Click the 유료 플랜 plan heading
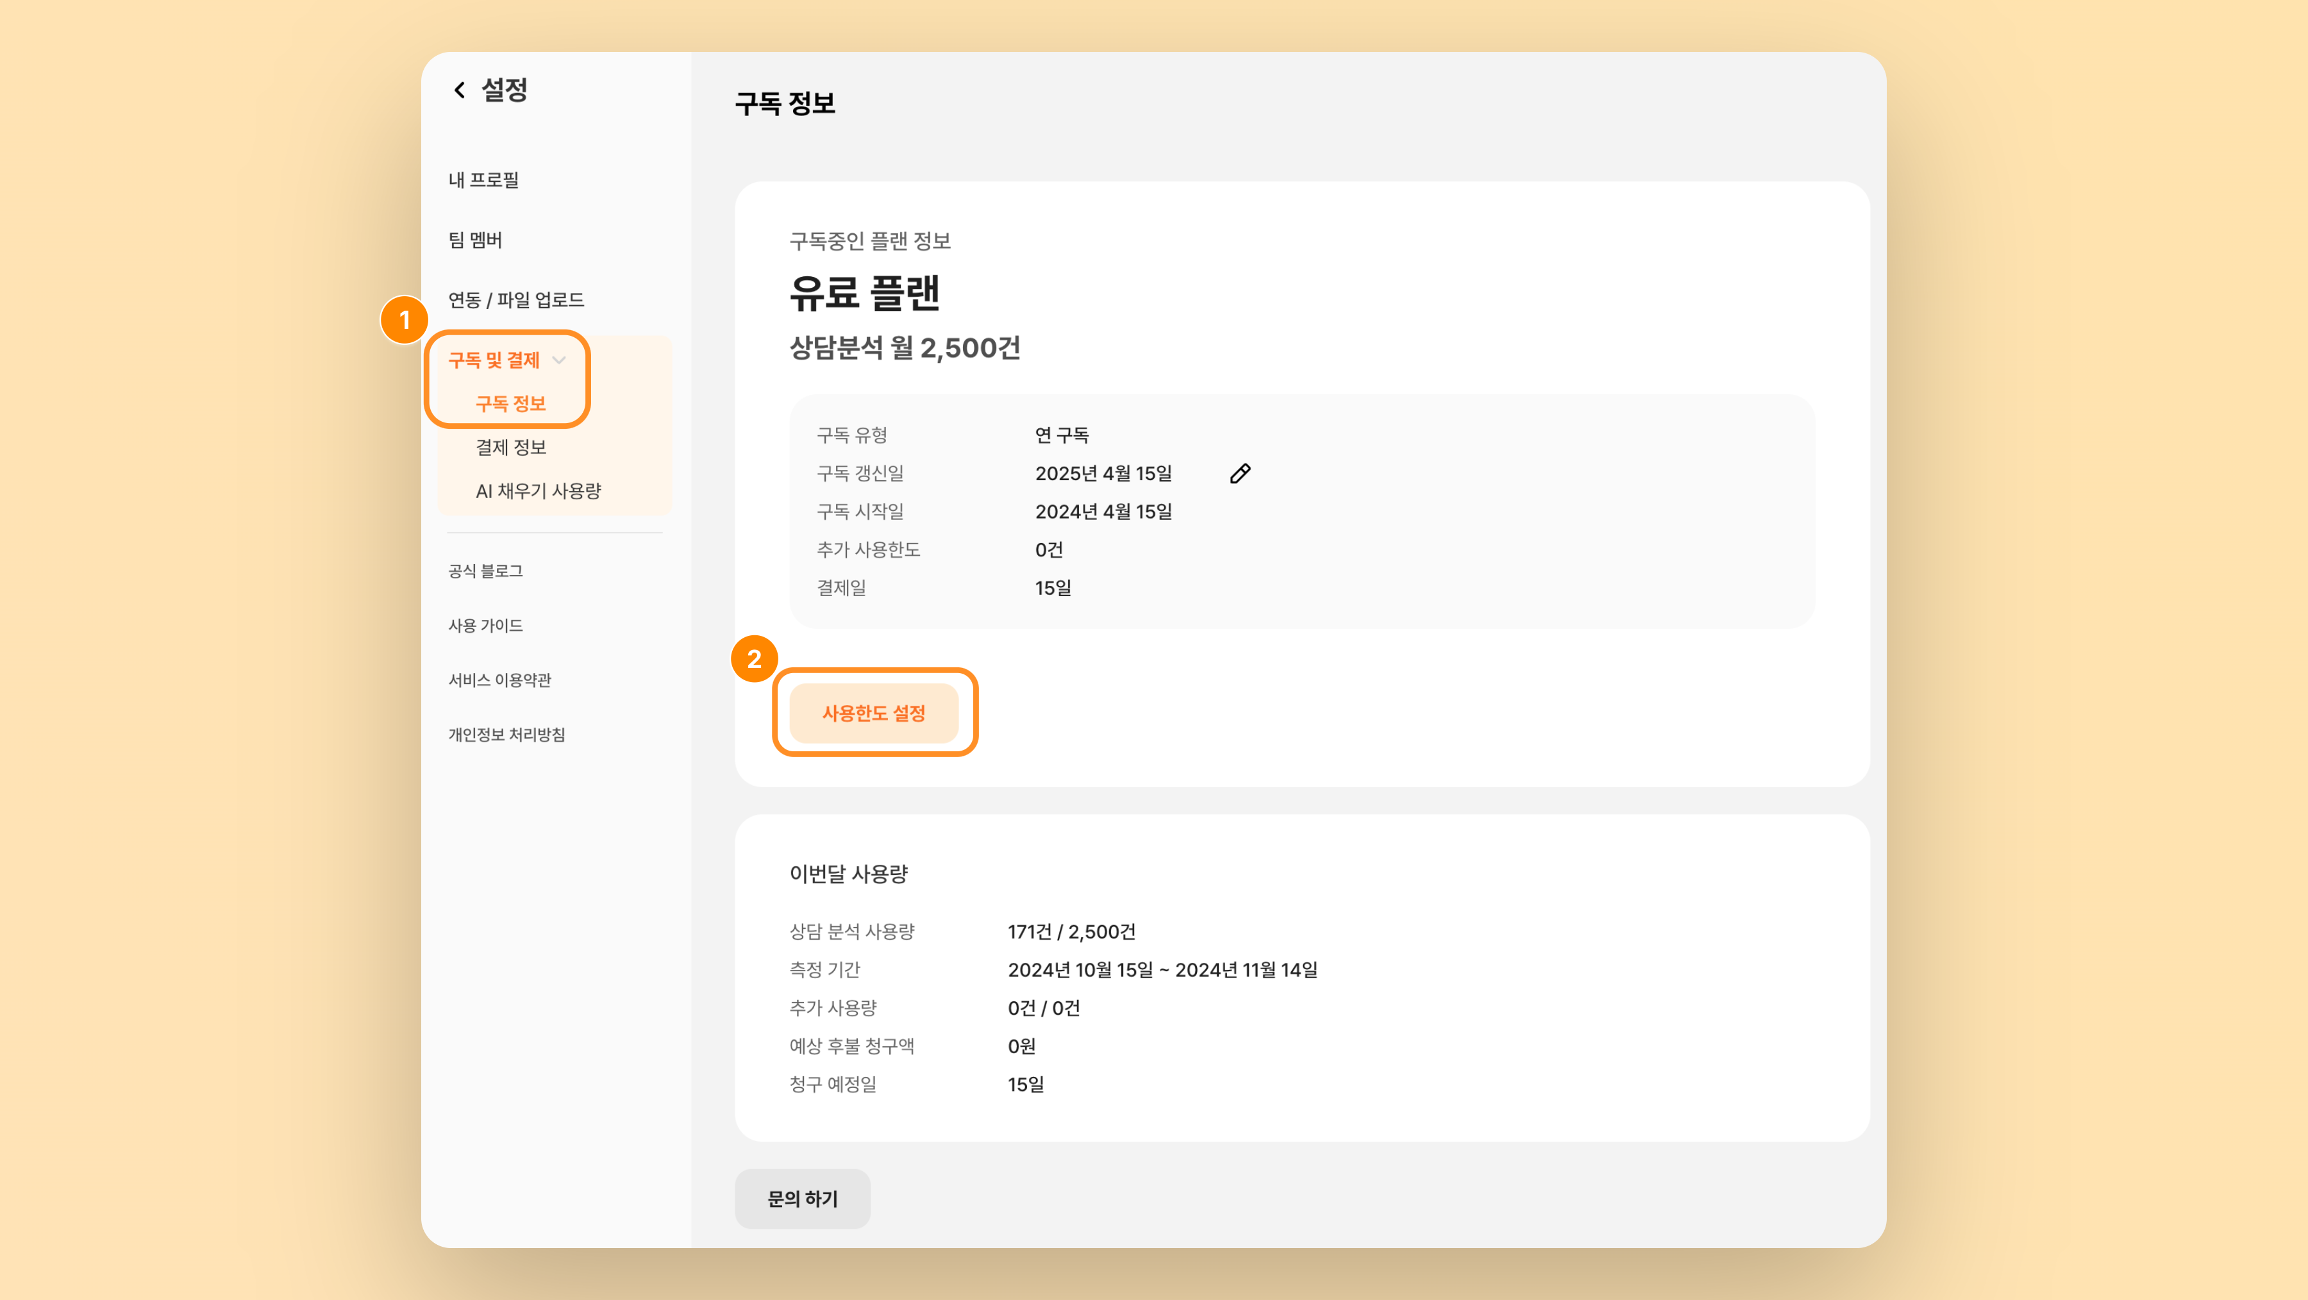Viewport: 2308px width, 1300px height. pos(864,293)
